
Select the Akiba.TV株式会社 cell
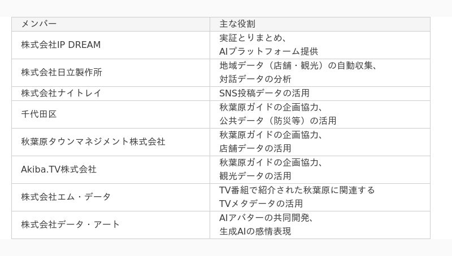pyautogui.click(x=59, y=169)
